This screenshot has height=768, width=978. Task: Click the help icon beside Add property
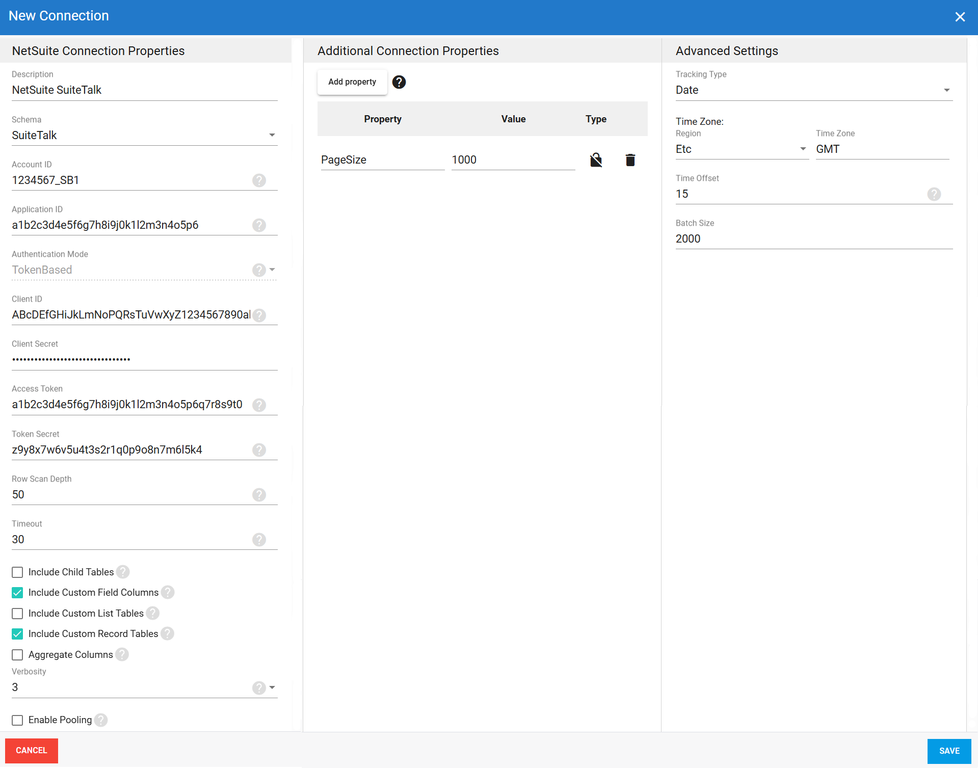coord(399,82)
